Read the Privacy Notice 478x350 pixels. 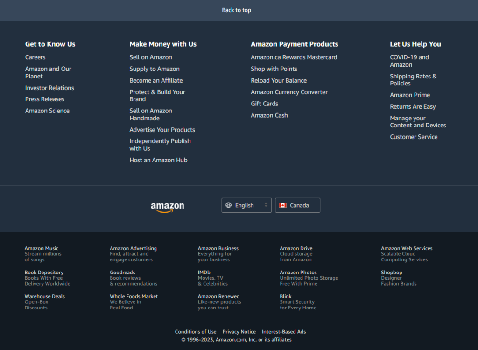coord(239,332)
